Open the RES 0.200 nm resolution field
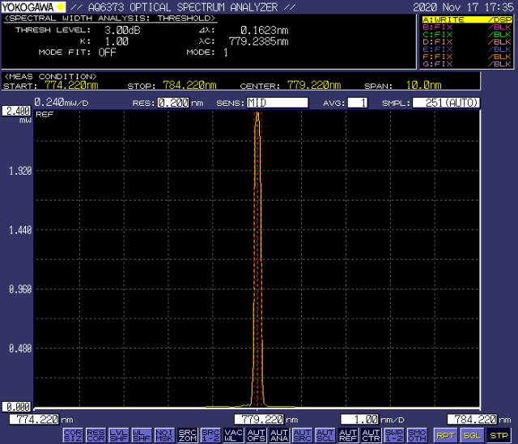Image resolution: width=518 pixels, height=444 pixels. (174, 103)
